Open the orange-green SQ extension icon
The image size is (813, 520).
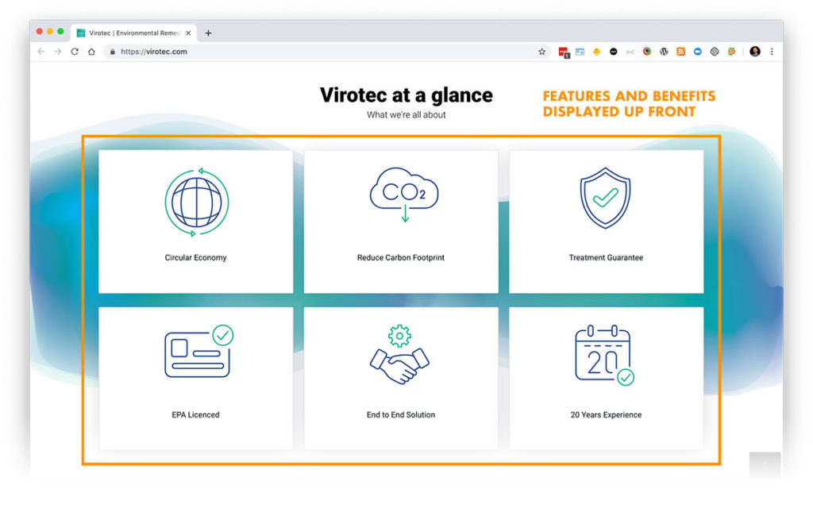[731, 52]
